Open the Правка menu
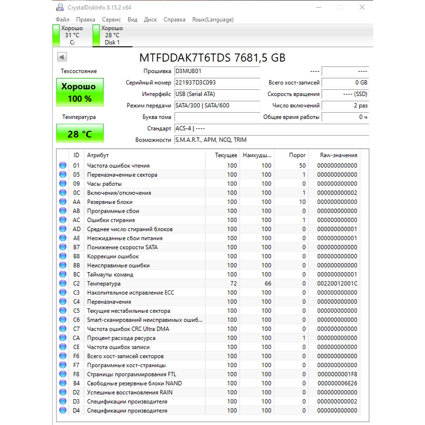 point(86,20)
